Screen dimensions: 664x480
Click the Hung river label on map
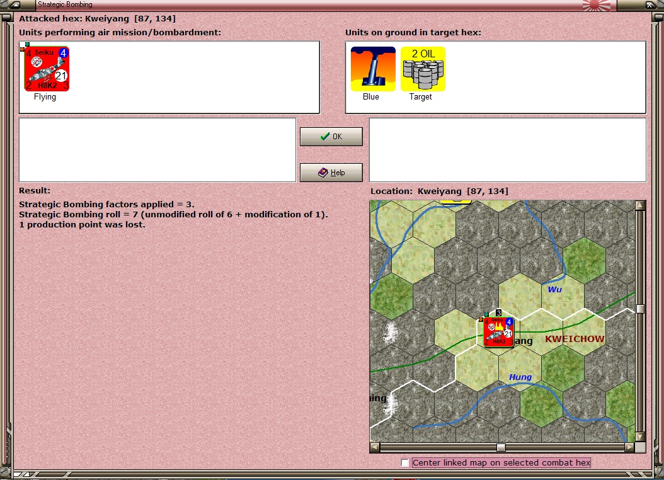[x=520, y=377]
